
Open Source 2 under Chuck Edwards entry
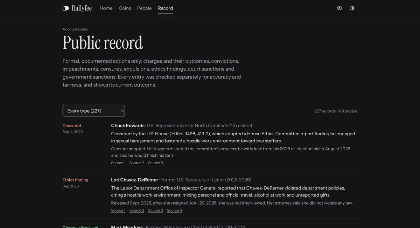point(137,163)
